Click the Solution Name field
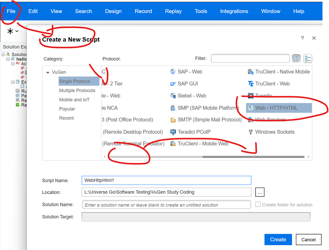 pyautogui.click(x=166, y=205)
